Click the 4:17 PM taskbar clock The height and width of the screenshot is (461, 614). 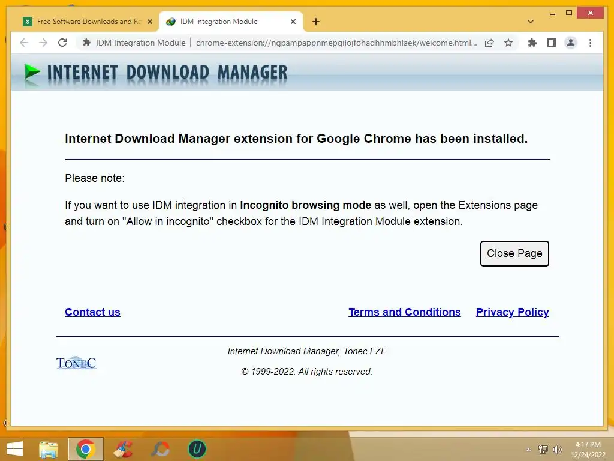click(x=588, y=445)
